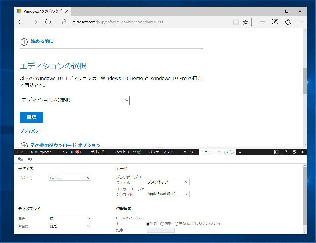Select 有効 (ただしシグナルなし) radio button

pyautogui.click(x=176, y=224)
